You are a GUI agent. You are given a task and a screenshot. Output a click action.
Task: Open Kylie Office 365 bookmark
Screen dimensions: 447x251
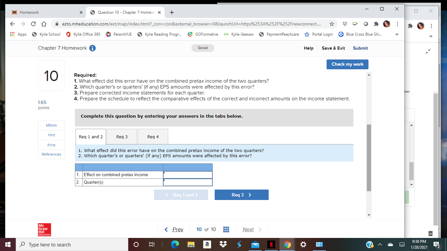(x=83, y=34)
